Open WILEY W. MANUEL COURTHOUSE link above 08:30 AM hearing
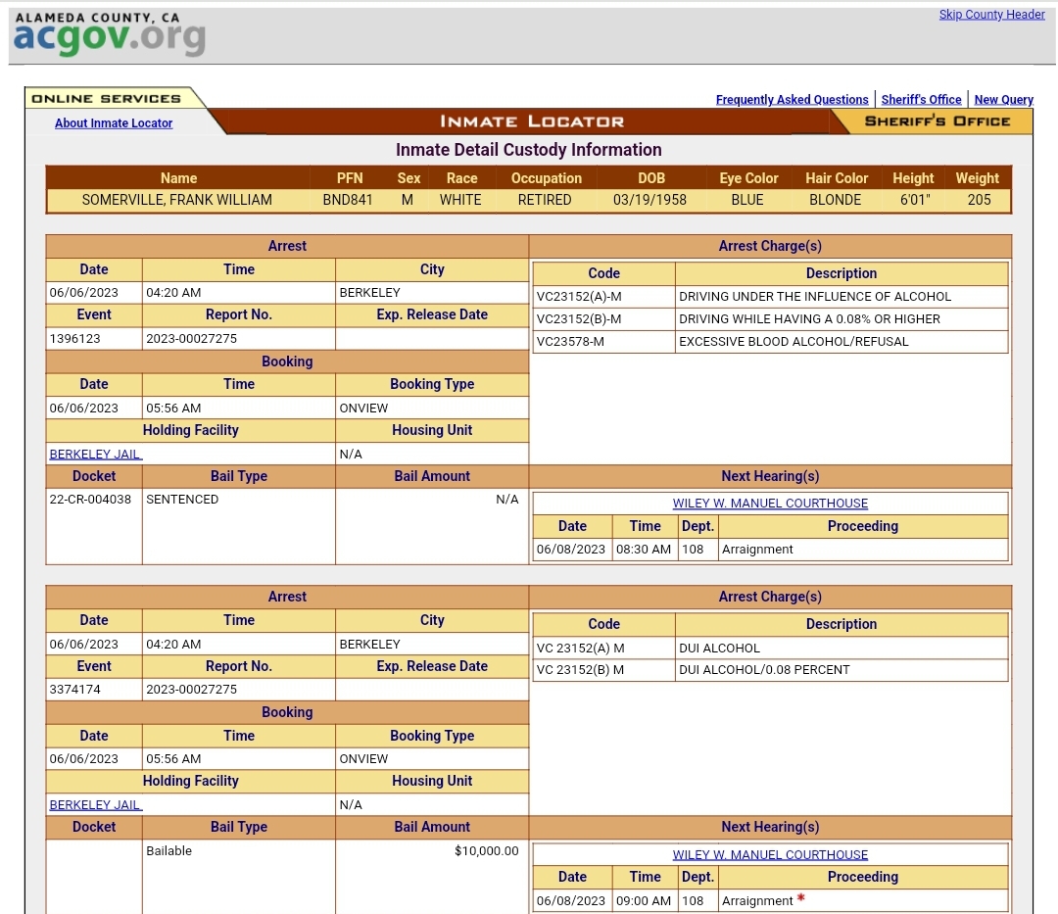This screenshot has width=1058, height=914. pos(770,504)
